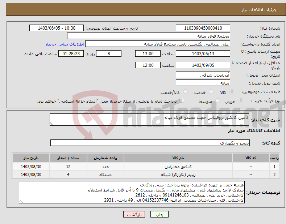Click the validity time 12:00 field

pos(148,65)
